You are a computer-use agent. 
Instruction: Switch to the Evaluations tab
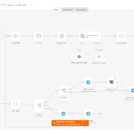click(x=81, y=10)
